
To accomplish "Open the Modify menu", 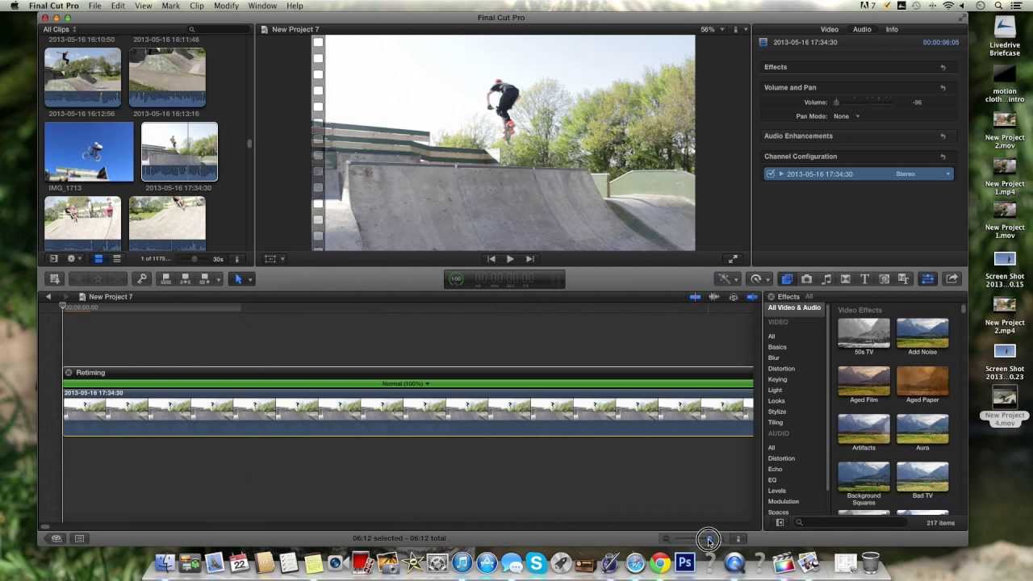I will click(226, 6).
